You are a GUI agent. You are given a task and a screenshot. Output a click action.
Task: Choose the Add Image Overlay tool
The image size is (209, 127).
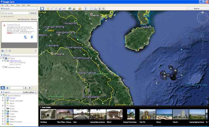(60, 9)
